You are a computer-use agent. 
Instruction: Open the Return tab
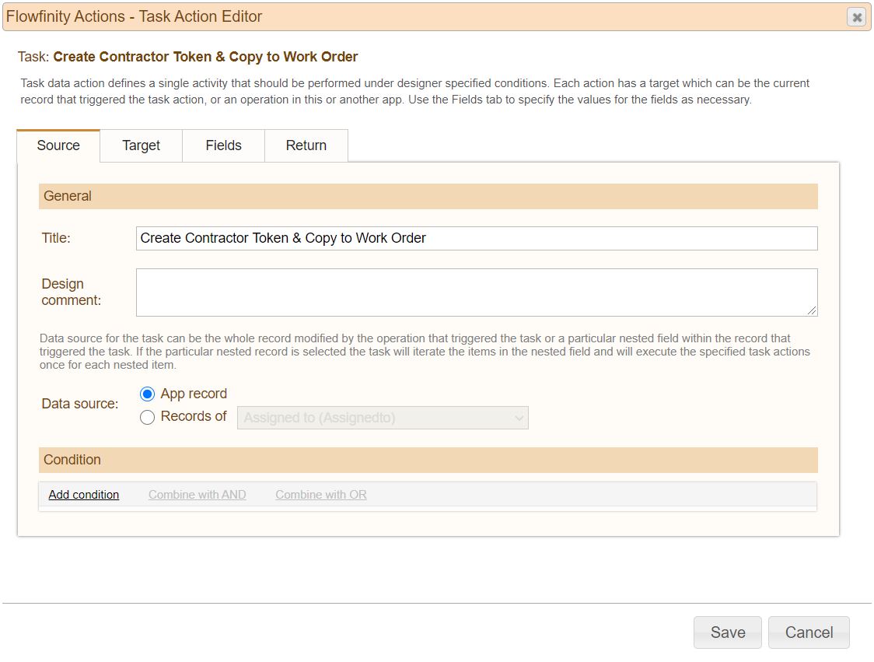pyautogui.click(x=306, y=145)
